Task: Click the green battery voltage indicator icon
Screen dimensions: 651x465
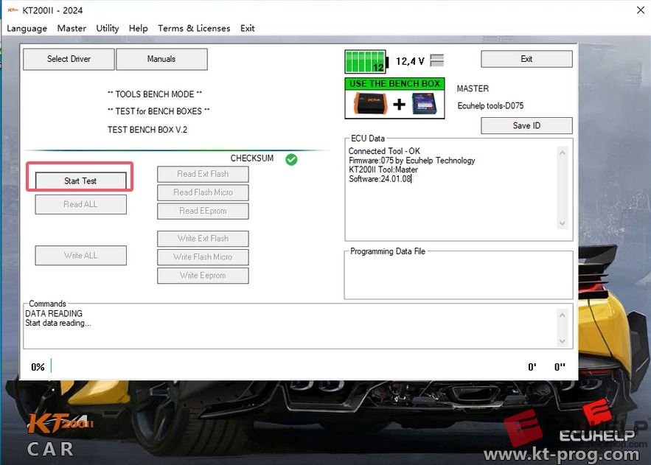Action: [x=366, y=61]
